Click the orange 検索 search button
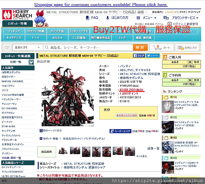 pyautogui.click(x=140, y=47)
